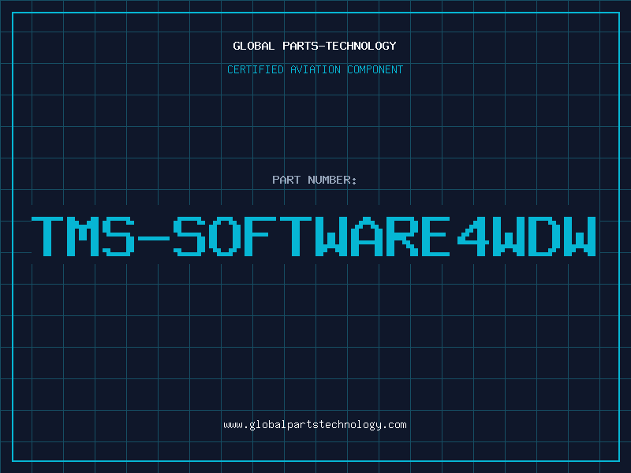This screenshot has width=631, height=473.
Task: Click the word NUMBER: in the label
Action: tap(332, 180)
